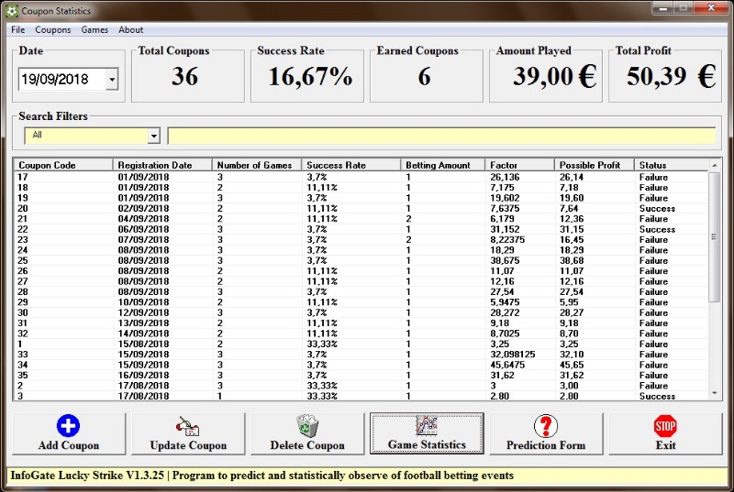
Task: Click the soccer ball app icon in title bar
Action: tap(11, 11)
